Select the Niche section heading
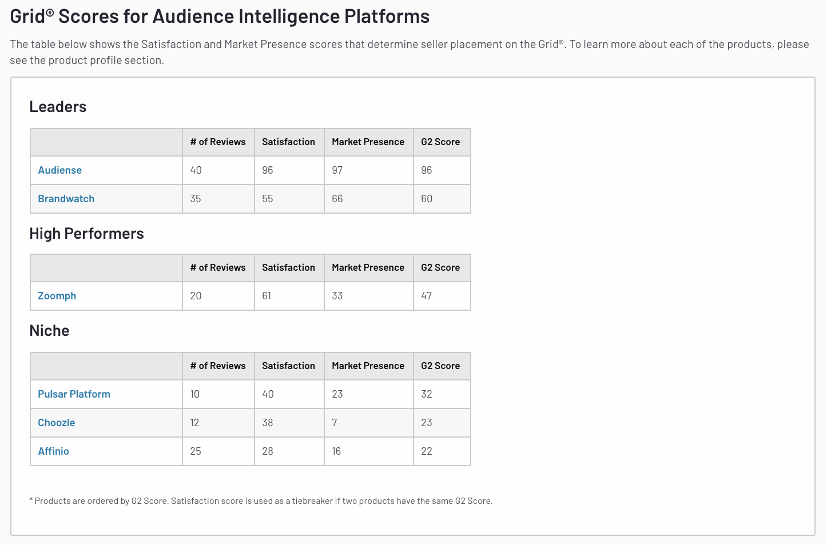The image size is (827, 545). tap(49, 331)
